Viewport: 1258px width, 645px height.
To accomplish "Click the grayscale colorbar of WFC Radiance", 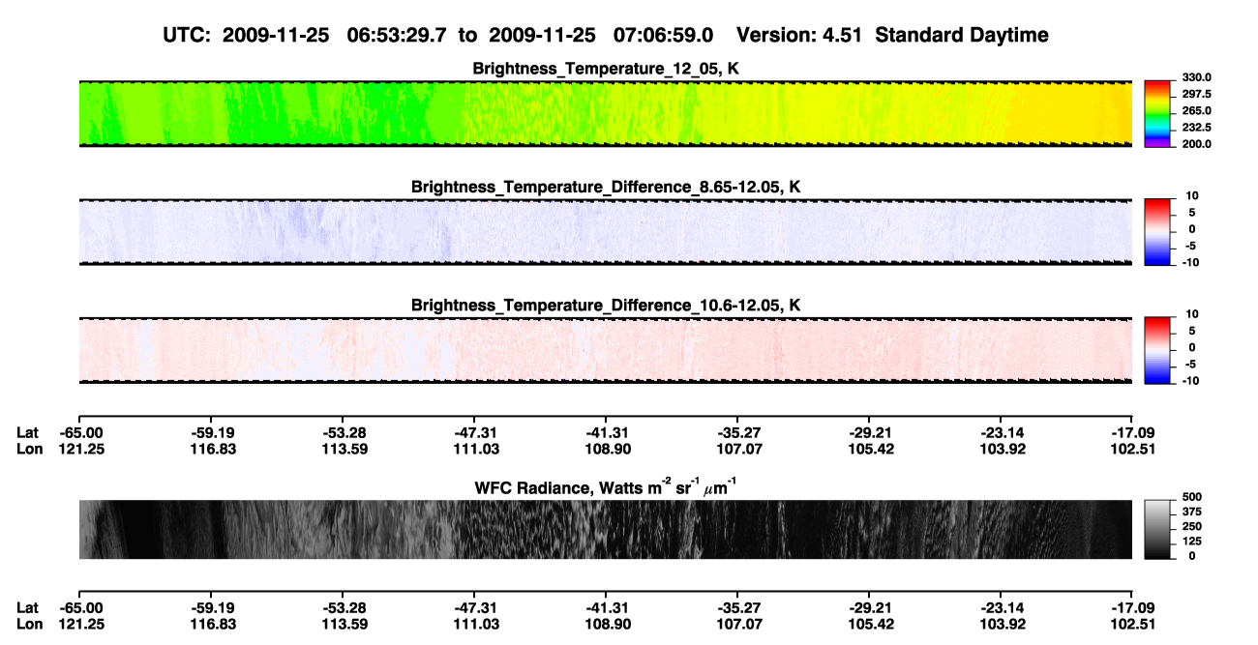I will tap(1157, 529).
